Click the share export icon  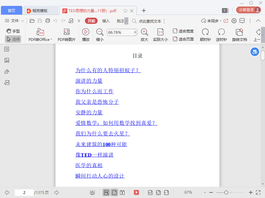(x=226, y=21)
